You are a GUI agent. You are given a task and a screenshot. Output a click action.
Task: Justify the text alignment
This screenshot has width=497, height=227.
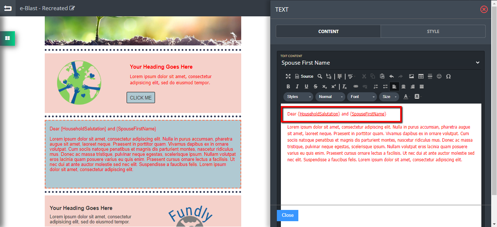point(422,86)
